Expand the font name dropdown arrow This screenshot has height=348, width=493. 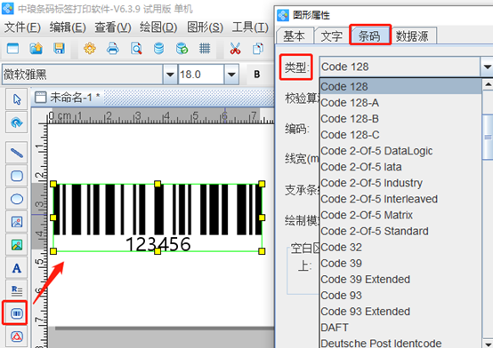(x=170, y=75)
